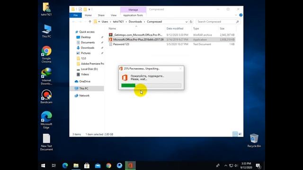Switch to details view layout icon

[x=235, y=134]
